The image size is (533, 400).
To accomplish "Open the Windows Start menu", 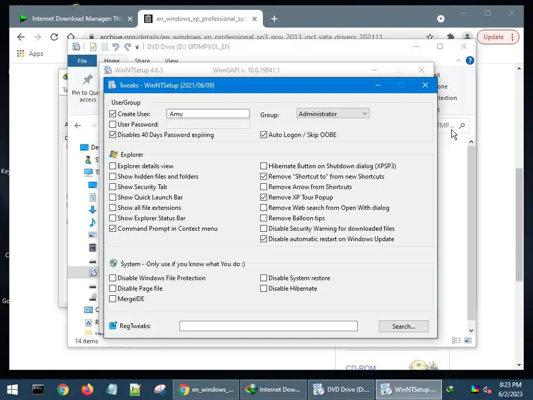I will coord(12,390).
